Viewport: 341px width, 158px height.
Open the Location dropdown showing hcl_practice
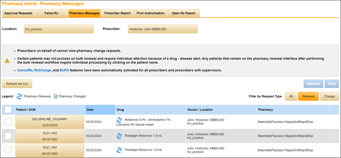pyautogui.click(x=59, y=29)
